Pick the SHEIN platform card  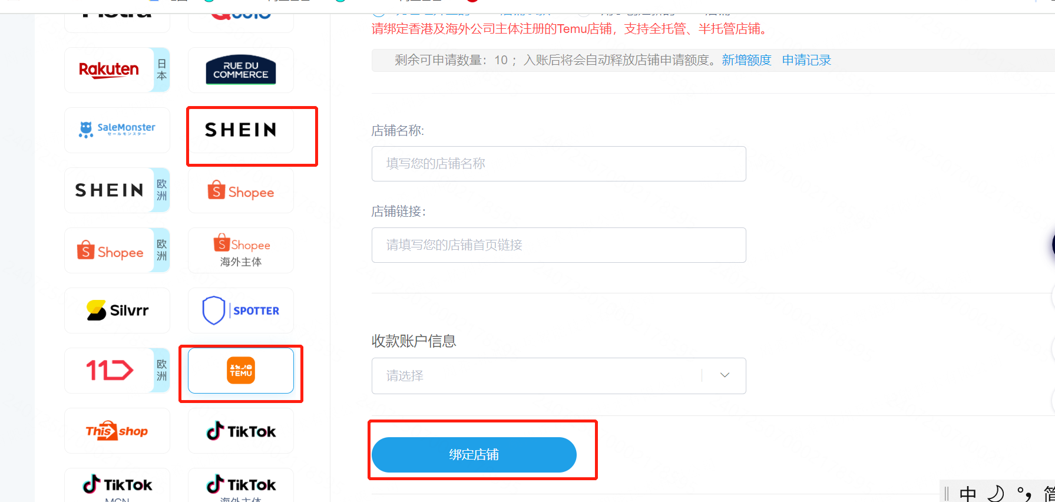241,130
